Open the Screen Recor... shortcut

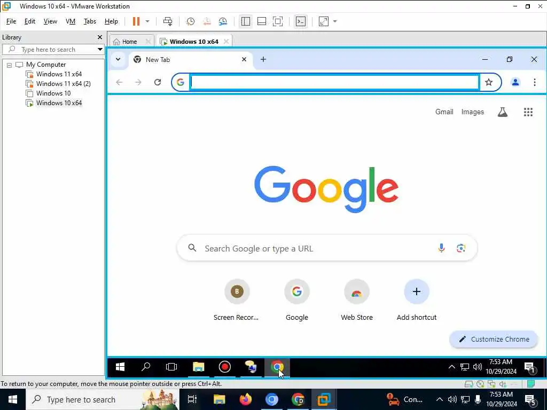[x=237, y=300]
